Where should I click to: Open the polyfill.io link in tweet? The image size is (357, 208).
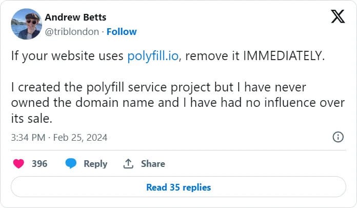pyautogui.click(x=153, y=56)
